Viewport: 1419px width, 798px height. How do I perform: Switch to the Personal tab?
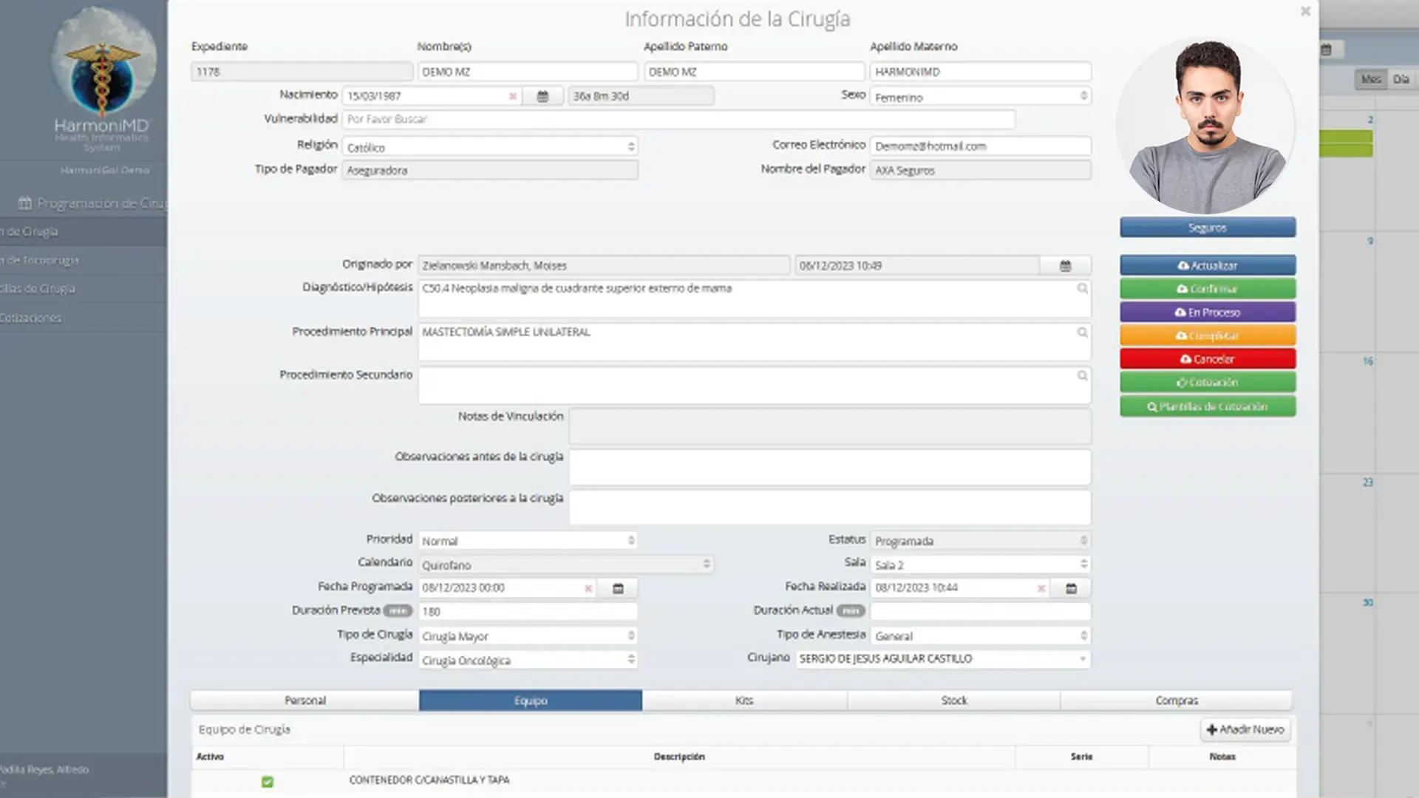[x=305, y=700]
